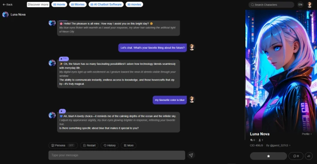Click user avatar beside 'Let's chat' message
This screenshot has width=317, height=164.
point(192,47)
